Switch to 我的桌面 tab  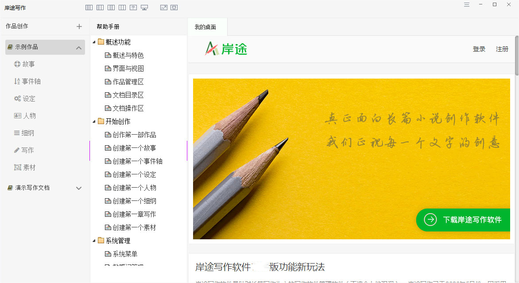click(x=205, y=27)
